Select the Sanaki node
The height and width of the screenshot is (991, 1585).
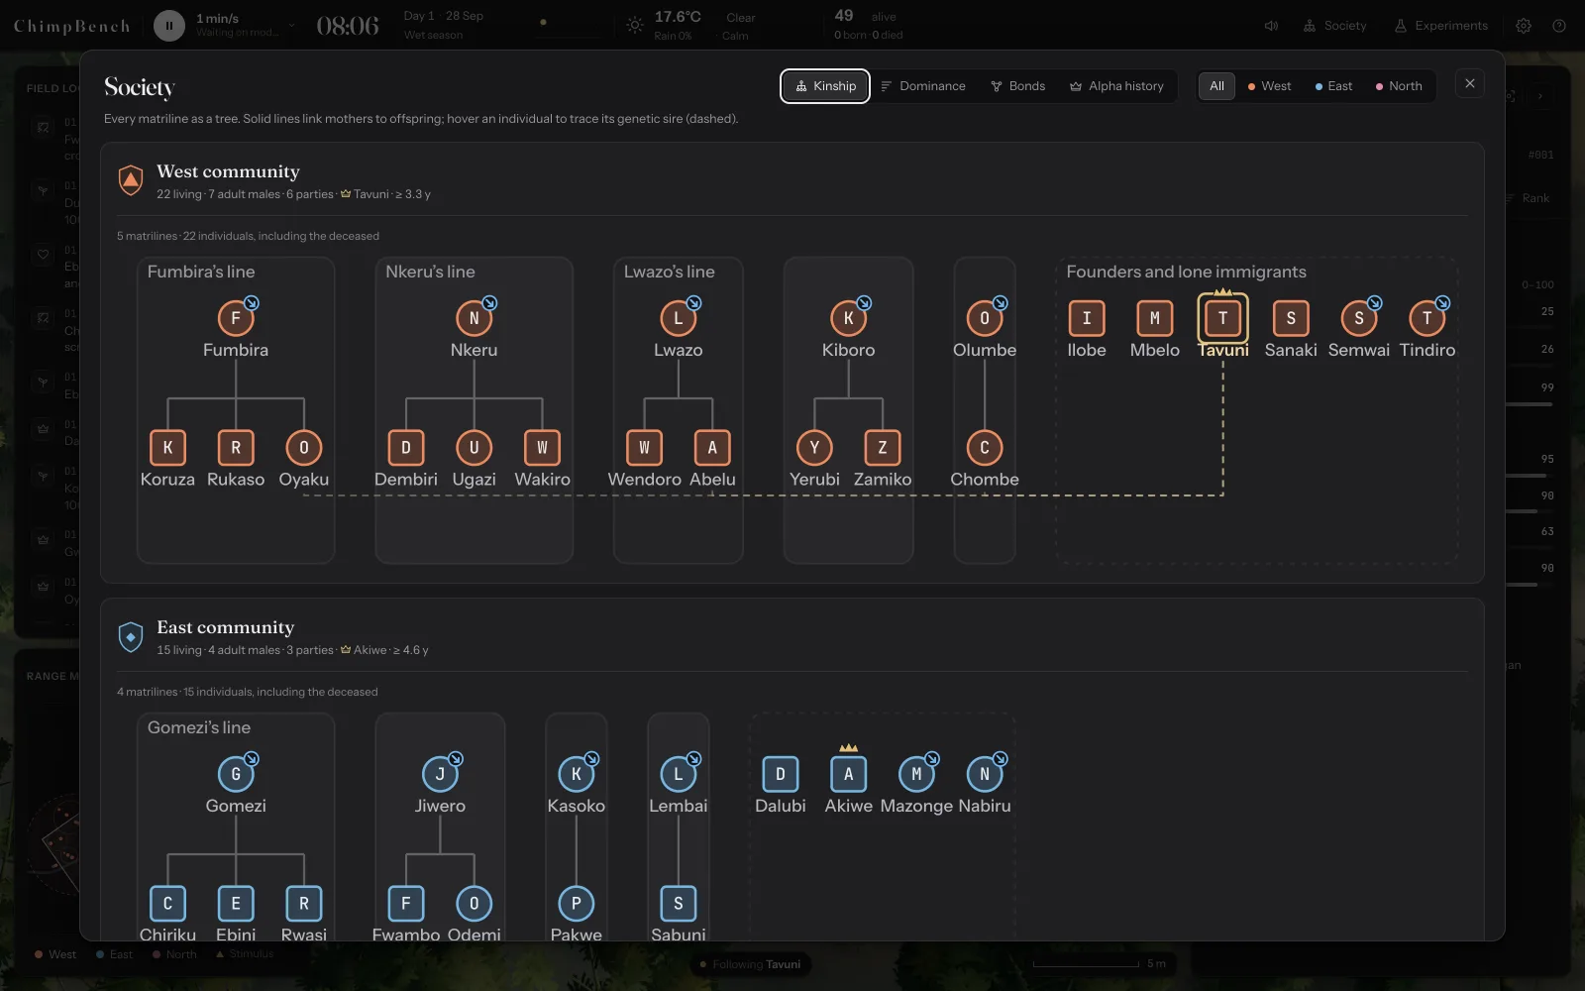pyautogui.click(x=1291, y=318)
